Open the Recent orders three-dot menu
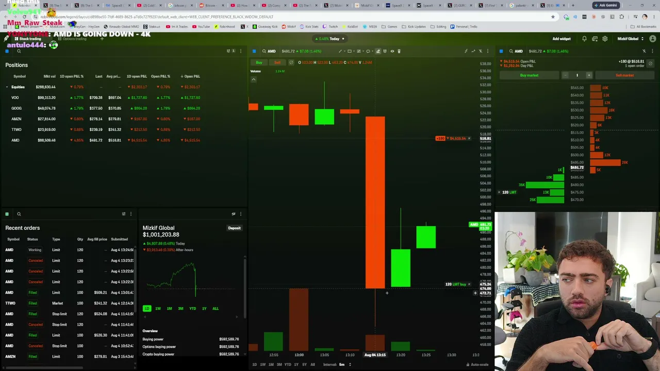The height and width of the screenshot is (371, 660). (130, 214)
